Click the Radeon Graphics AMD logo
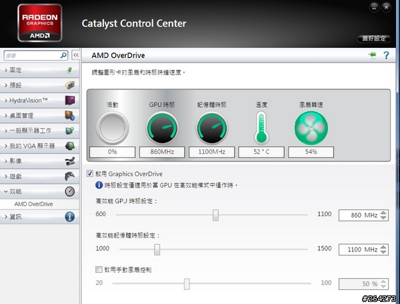 tap(40, 23)
